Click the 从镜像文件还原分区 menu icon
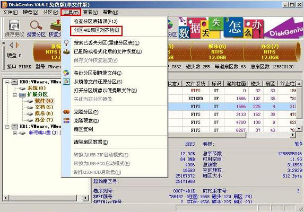Viewport: 304px width, 212px height. (66, 82)
